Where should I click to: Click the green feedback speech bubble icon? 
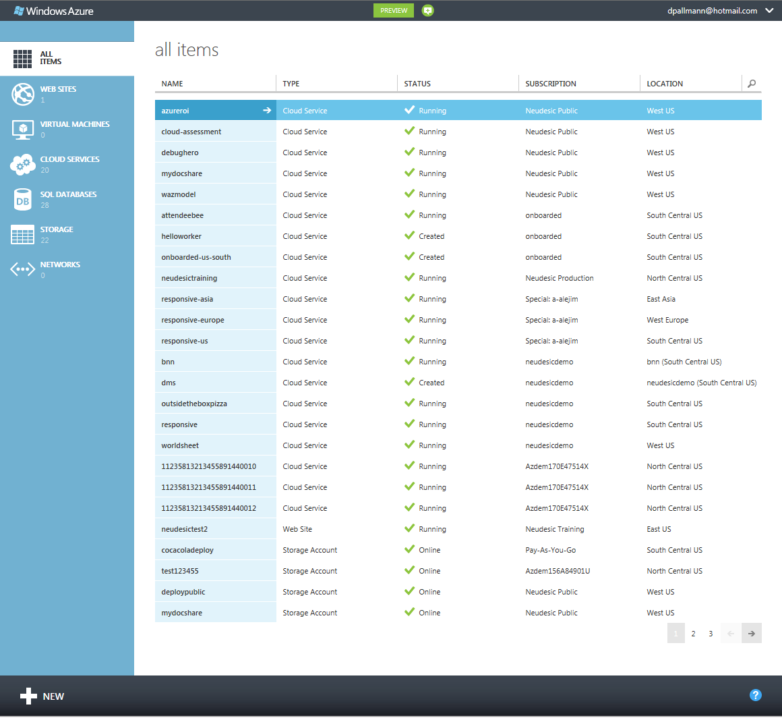[427, 11]
